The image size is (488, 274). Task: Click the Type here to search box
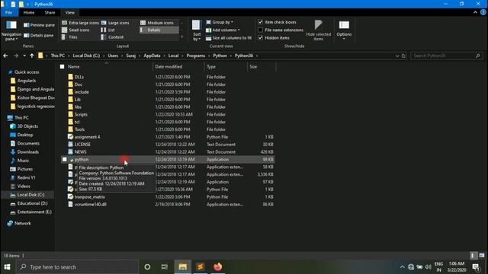[77, 267]
